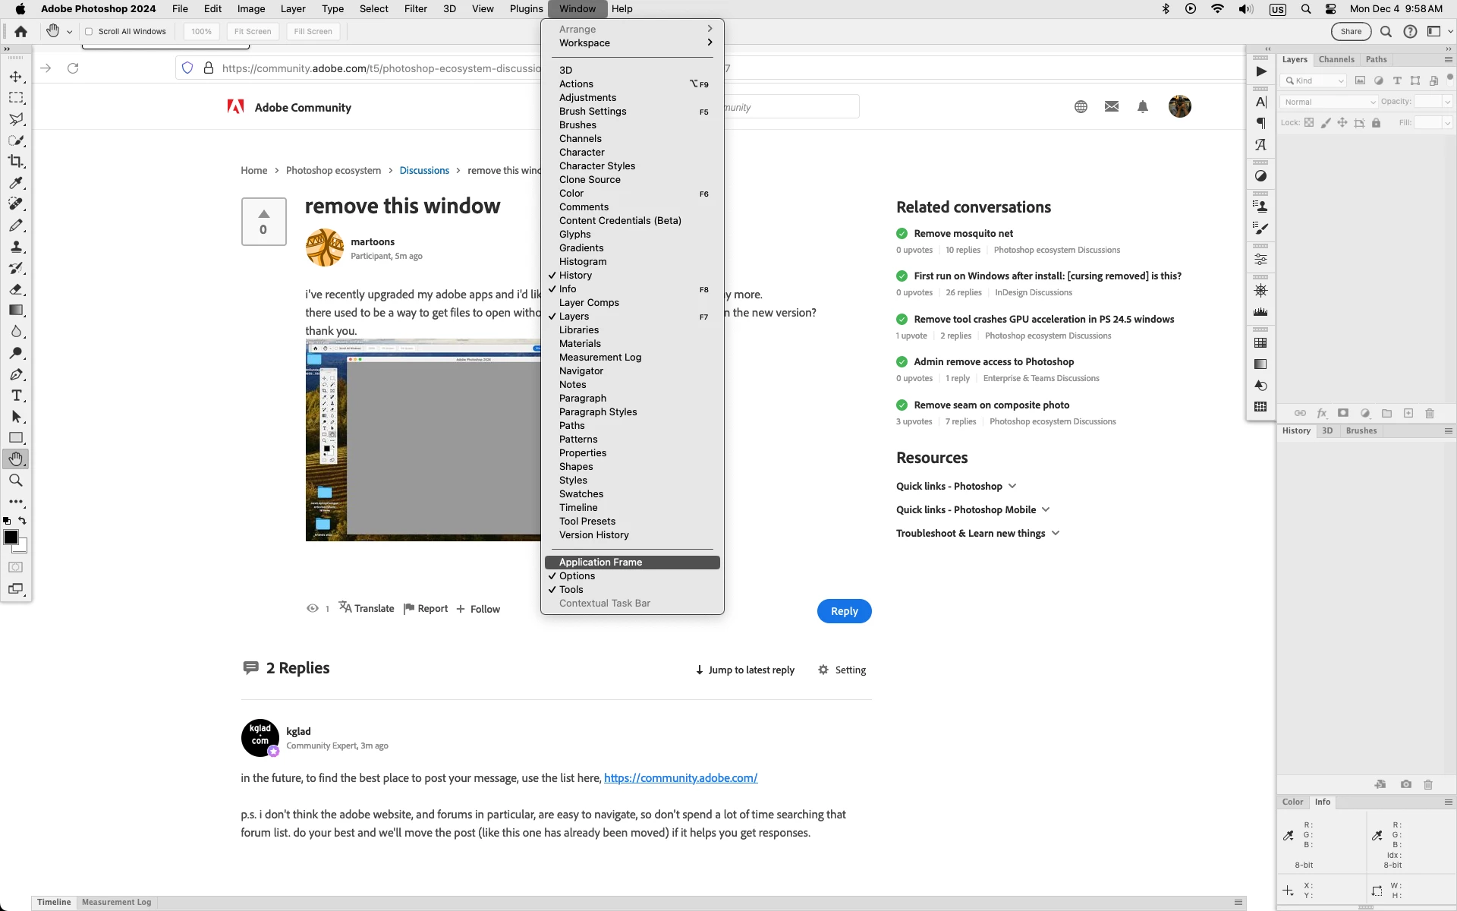Viewport: 1457px width, 911px height.
Task: Enable Scroll All Windows checkbox
Action: tap(89, 32)
